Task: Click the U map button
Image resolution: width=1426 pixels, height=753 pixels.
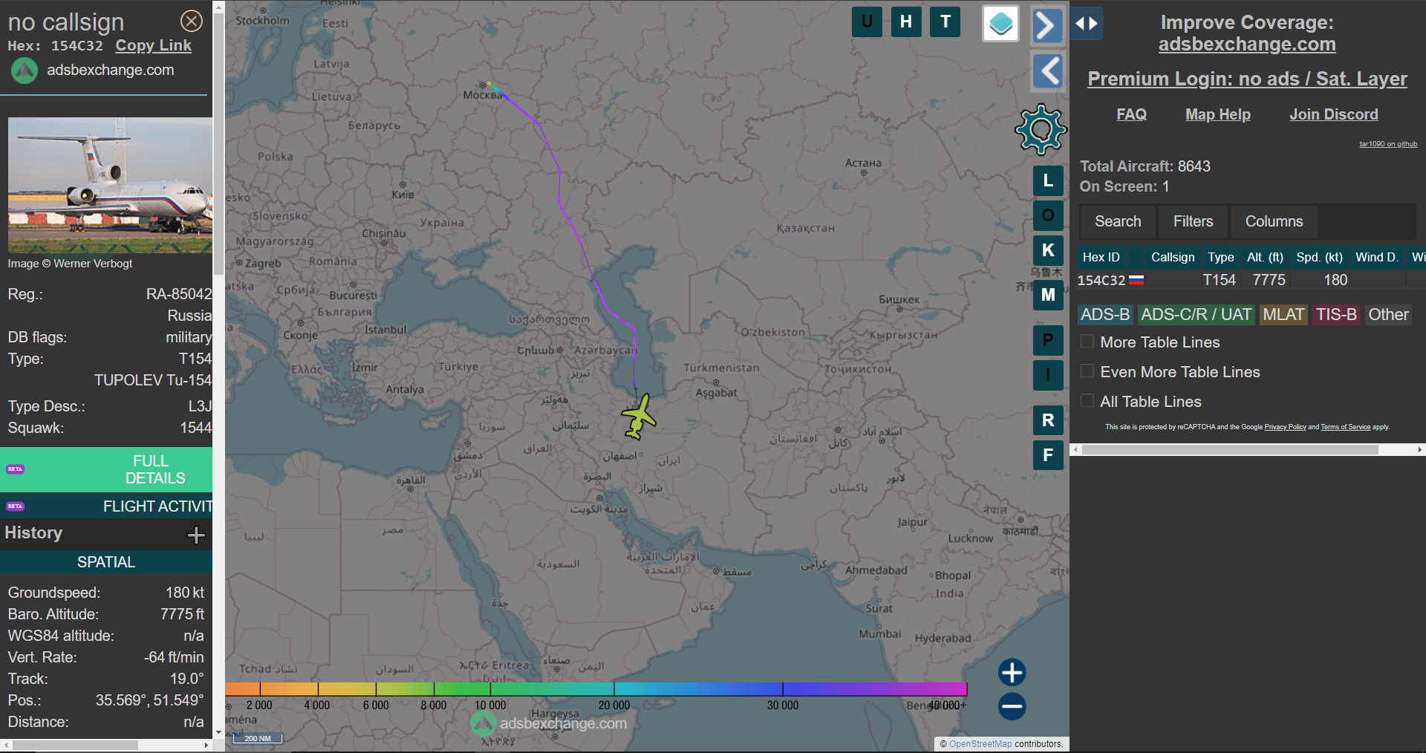Action: click(x=867, y=22)
